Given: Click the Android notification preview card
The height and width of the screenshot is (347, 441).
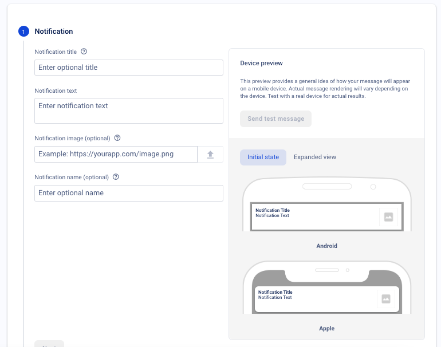Looking at the screenshot, I should tap(315, 217).
